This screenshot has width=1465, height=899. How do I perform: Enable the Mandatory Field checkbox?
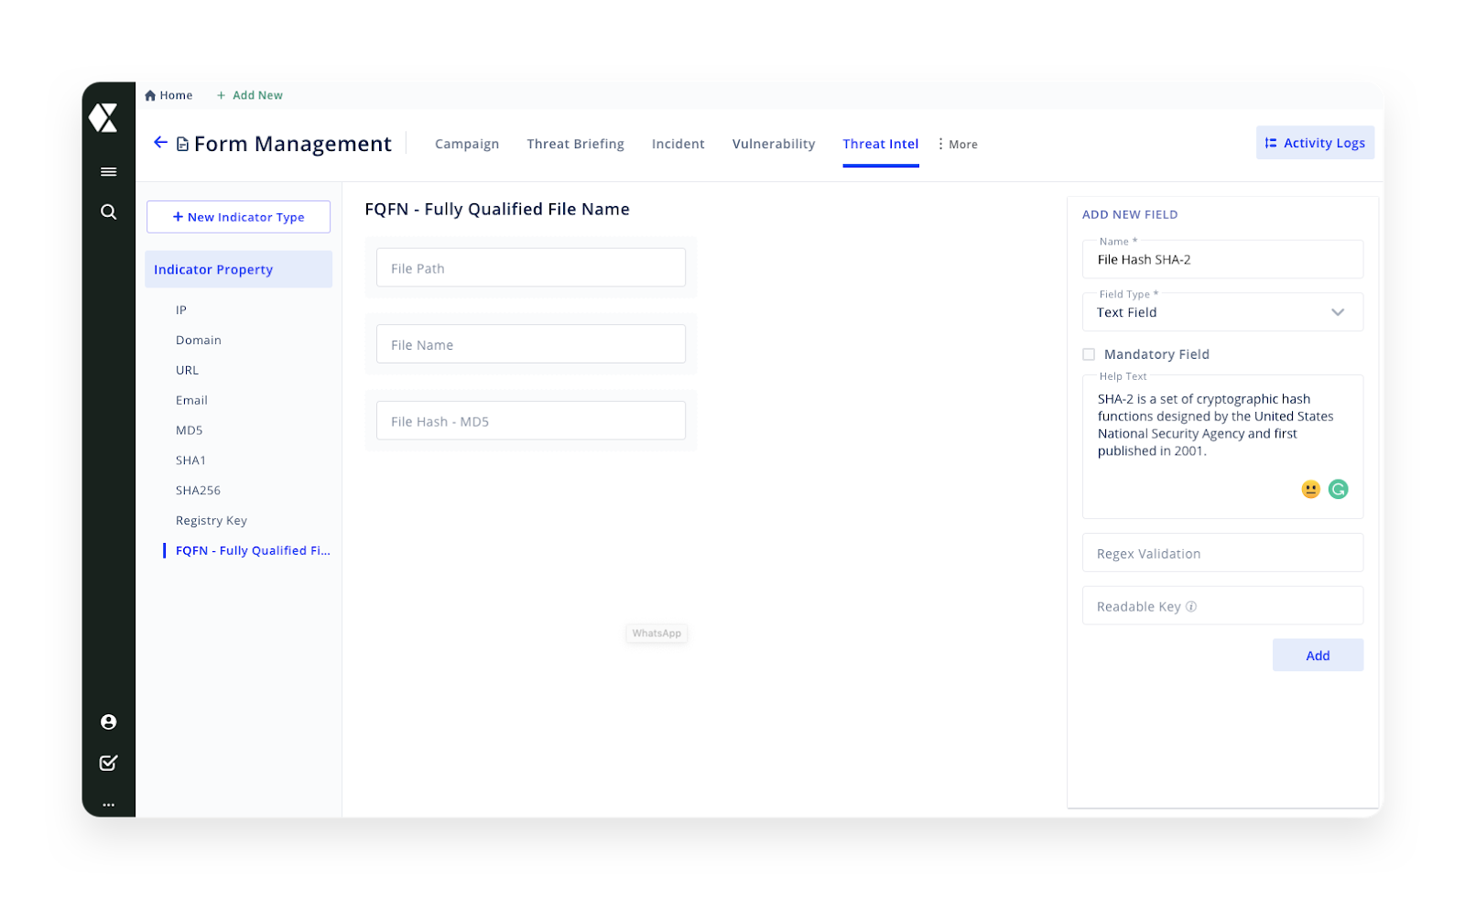(x=1089, y=354)
